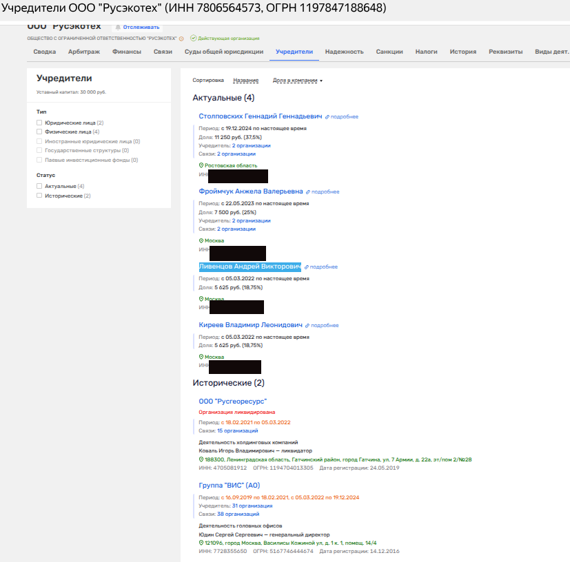The height and width of the screenshot is (562, 570).
Task: Click 31 организация link under Группа ВИС
Action: point(251,506)
